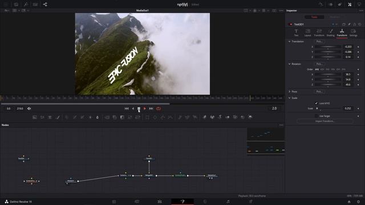Toggle keyframe dot for Rotation Y
Screen dimensions: 365x205
pos(358,80)
